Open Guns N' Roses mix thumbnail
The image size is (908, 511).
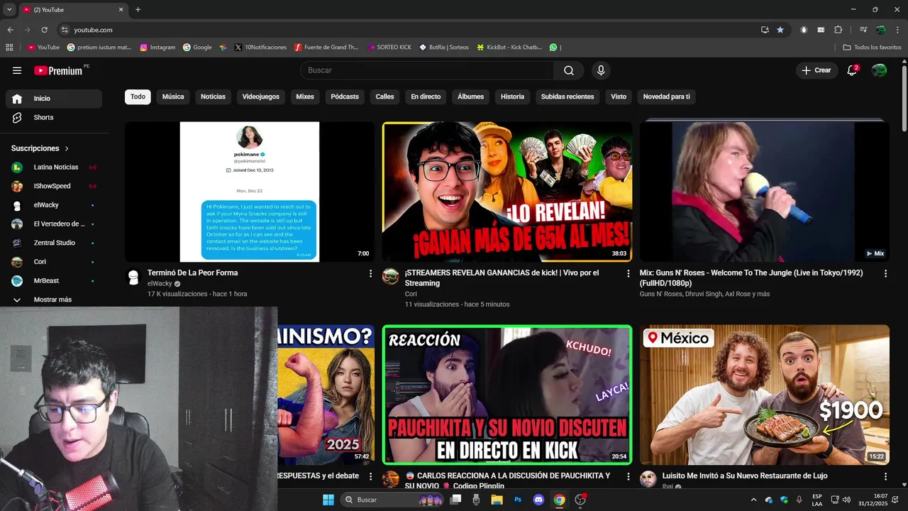pyautogui.click(x=765, y=192)
